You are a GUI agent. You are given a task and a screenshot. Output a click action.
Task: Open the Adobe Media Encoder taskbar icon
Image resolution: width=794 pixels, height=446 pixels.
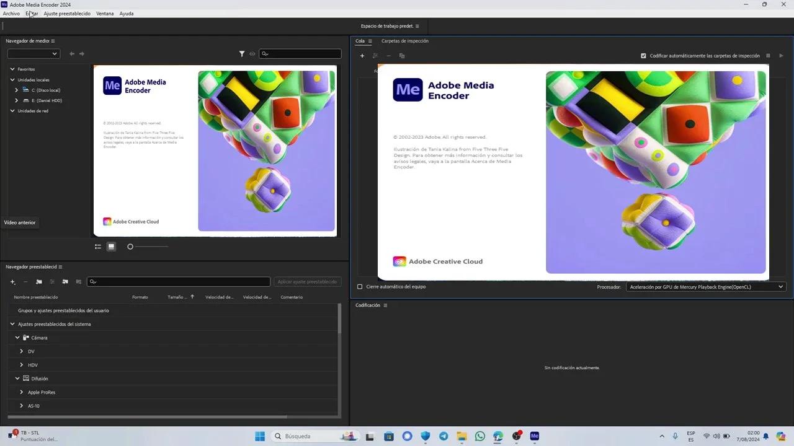(x=534, y=436)
